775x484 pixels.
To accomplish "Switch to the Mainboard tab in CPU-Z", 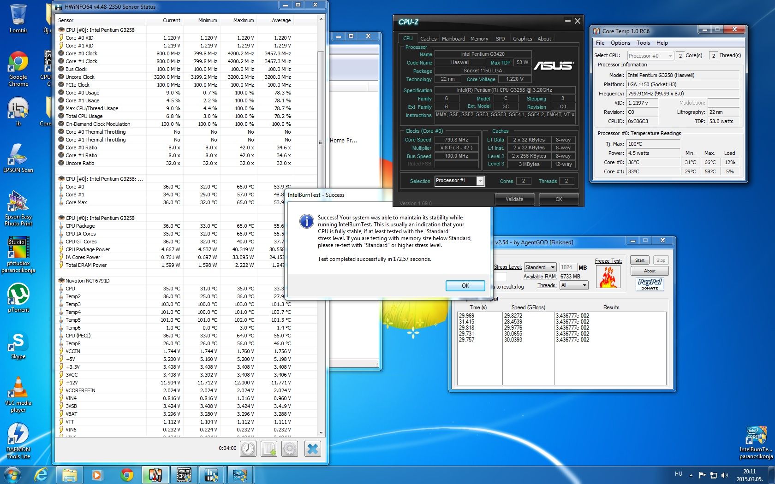I will click(453, 39).
